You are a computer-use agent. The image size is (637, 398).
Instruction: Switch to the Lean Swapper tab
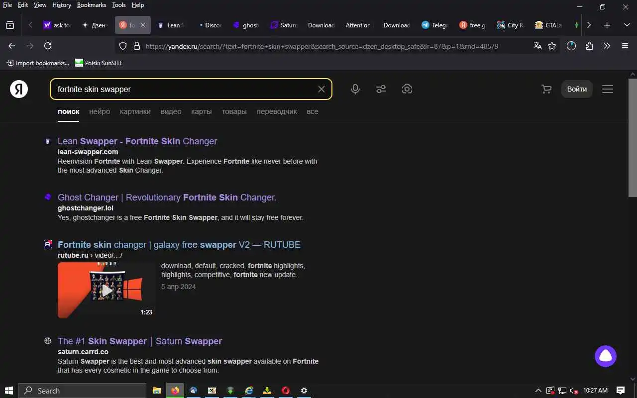pyautogui.click(x=171, y=25)
